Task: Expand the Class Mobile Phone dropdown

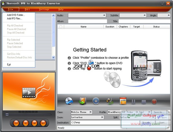Action: coord(91,112)
